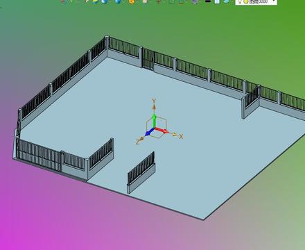
Task: Click the yellow and blue sphere icon
Action: 96,1
